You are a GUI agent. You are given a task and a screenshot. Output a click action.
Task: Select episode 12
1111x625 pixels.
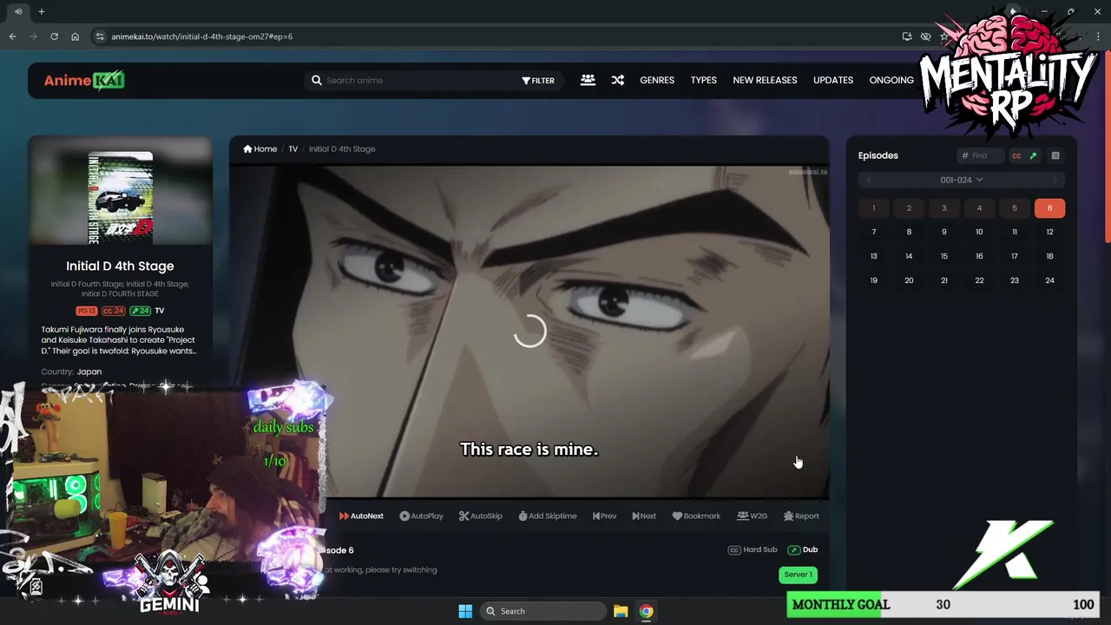[1049, 232]
